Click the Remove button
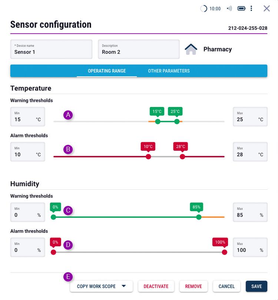The height and width of the screenshot is (300, 278). tap(193, 286)
